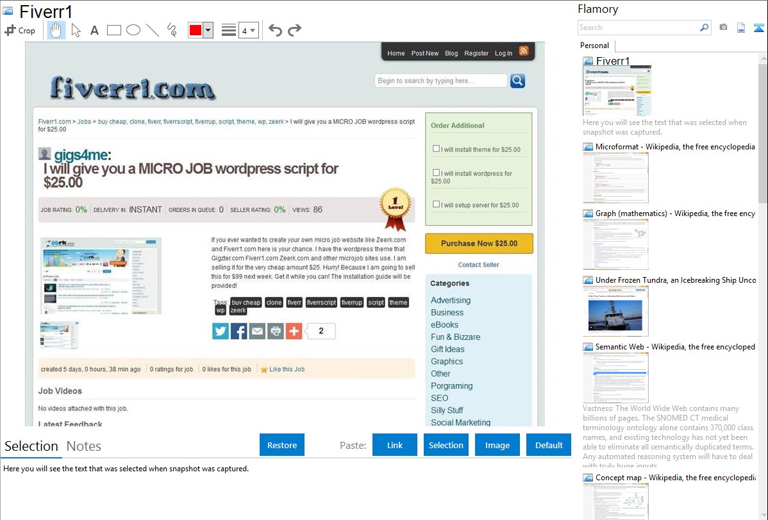Click the document page icon in Flamory panel
Image resolution: width=768 pixels, height=520 pixels.
[741, 28]
